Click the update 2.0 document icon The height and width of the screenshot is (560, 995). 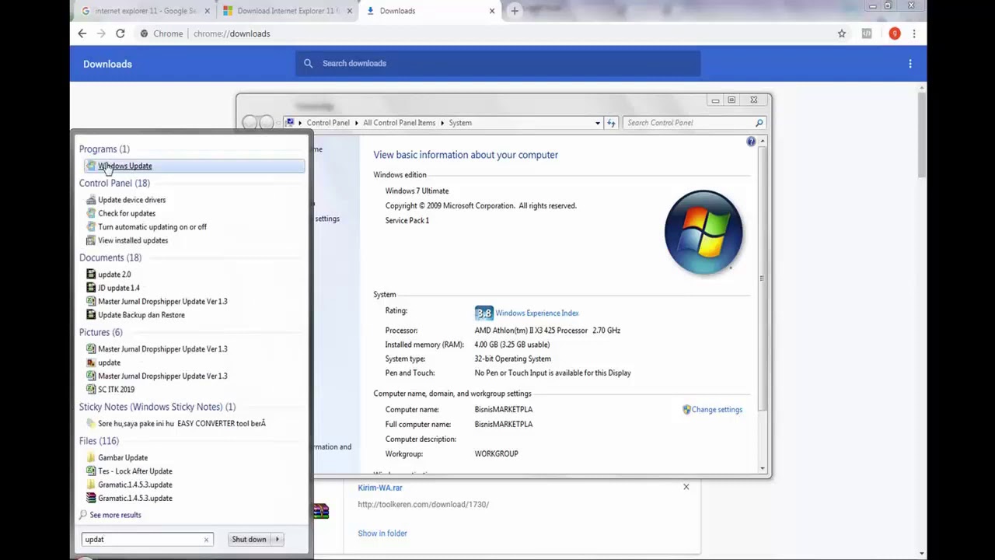(91, 275)
